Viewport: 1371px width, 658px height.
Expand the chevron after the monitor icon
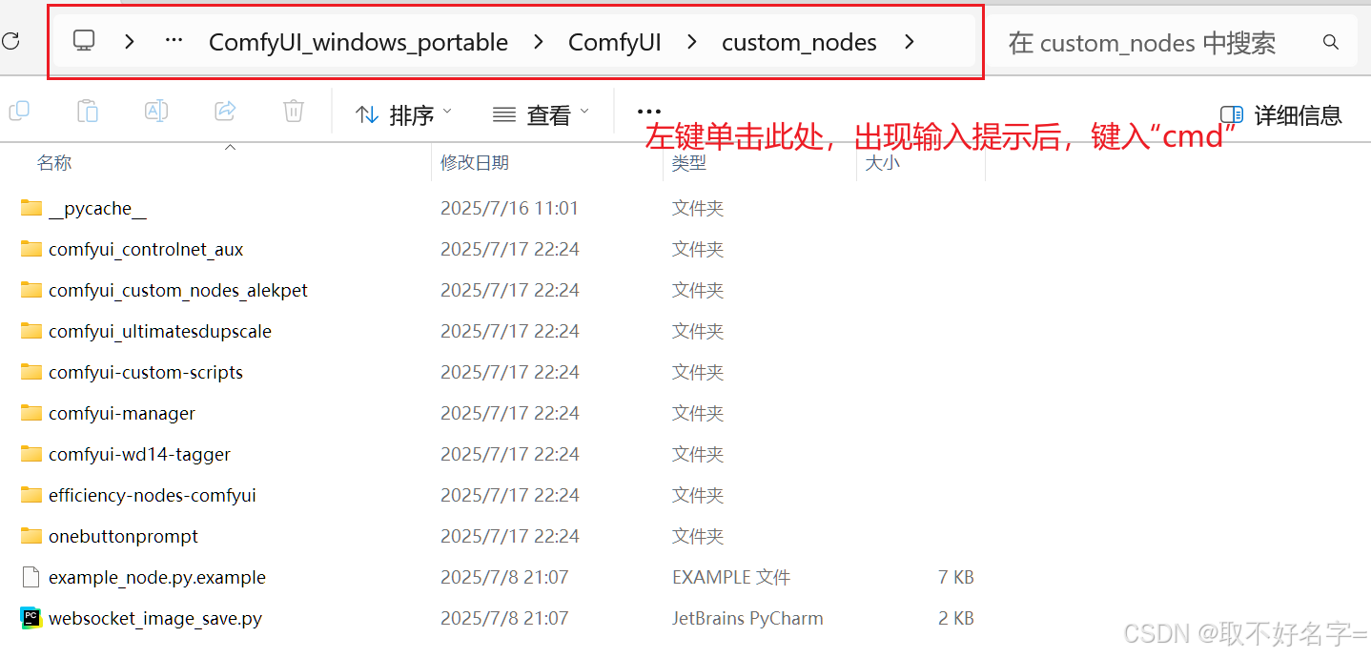tap(130, 41)
